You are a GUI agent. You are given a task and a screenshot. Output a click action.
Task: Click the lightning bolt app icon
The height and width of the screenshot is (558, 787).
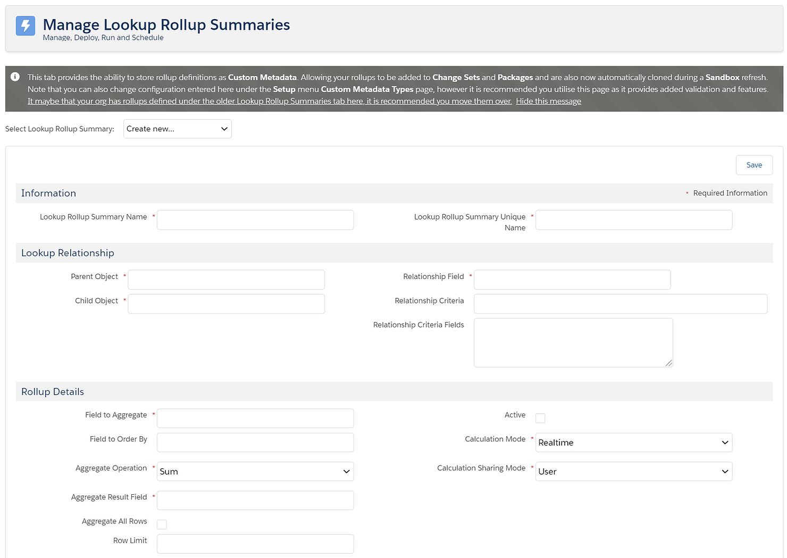coord(26,26)
